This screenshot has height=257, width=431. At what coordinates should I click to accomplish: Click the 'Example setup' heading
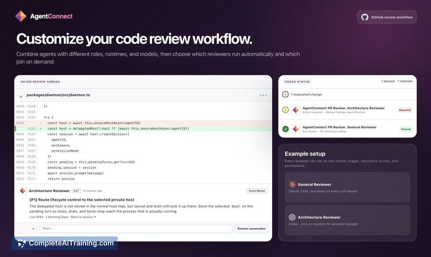305,154
